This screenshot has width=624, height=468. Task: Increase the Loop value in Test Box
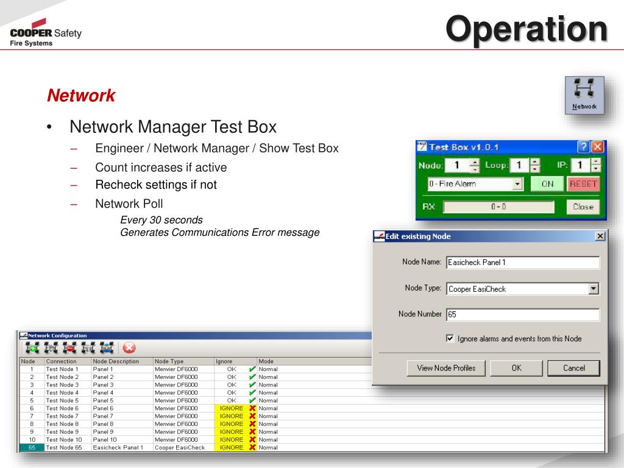535,161
